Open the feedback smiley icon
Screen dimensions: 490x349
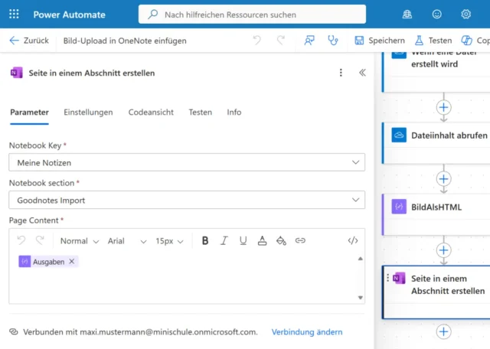[x=437, y=14]
